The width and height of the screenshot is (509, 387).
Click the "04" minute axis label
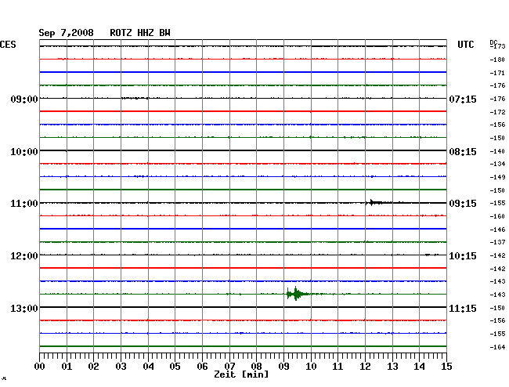[x=148, y=367]
